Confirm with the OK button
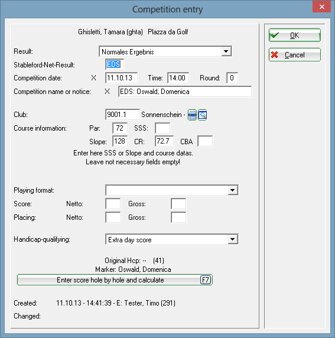The image size is (335, 338). (294, 35)
